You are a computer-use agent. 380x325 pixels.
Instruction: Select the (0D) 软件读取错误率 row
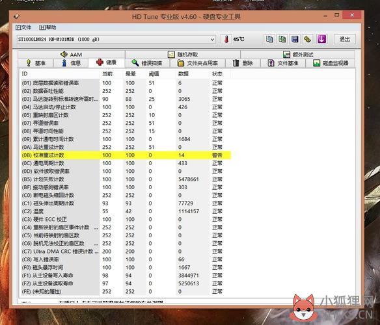(x=126, y=171)
